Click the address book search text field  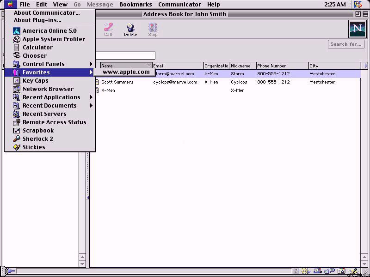pos(125,56)
